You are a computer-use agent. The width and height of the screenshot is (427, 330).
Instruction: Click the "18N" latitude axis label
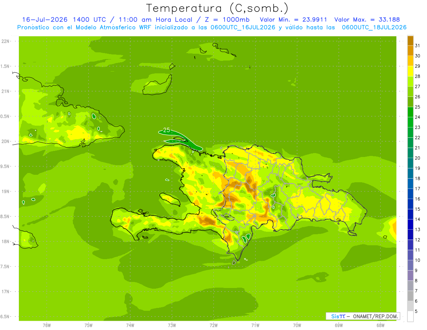[6, 242]
